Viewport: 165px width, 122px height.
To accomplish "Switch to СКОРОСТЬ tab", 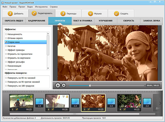I will (x=129, y=21).
